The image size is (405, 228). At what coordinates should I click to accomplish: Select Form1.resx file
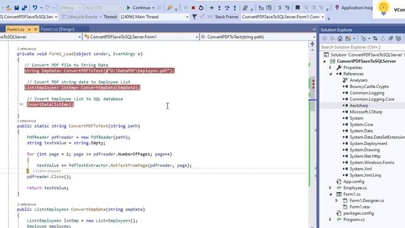(x=360, y=207)
